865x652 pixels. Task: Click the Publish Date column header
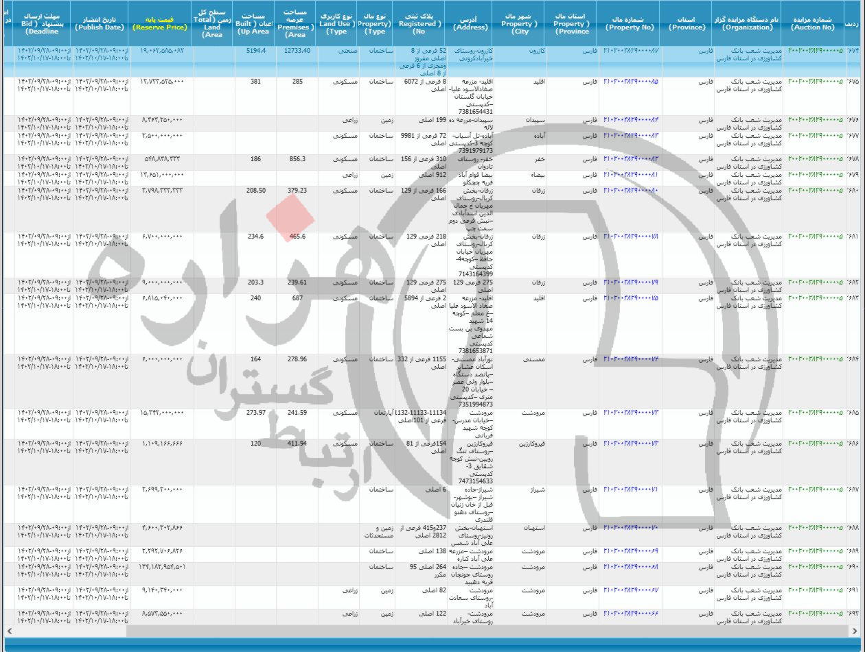pos(100,23)
